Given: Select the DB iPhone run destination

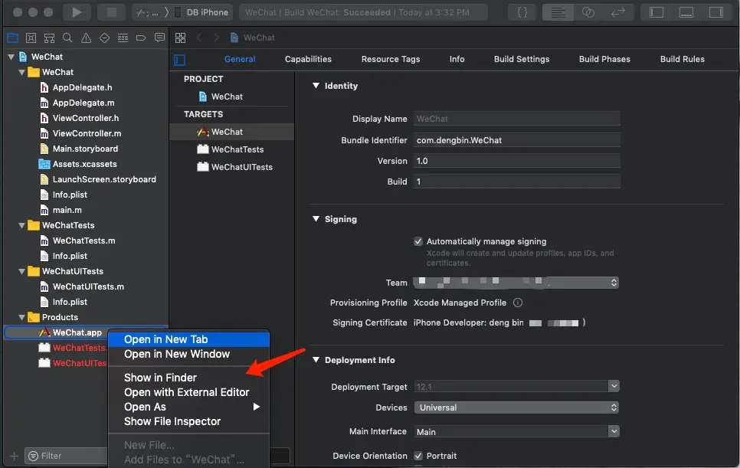Looking at the screenshot, I should 202,12.
